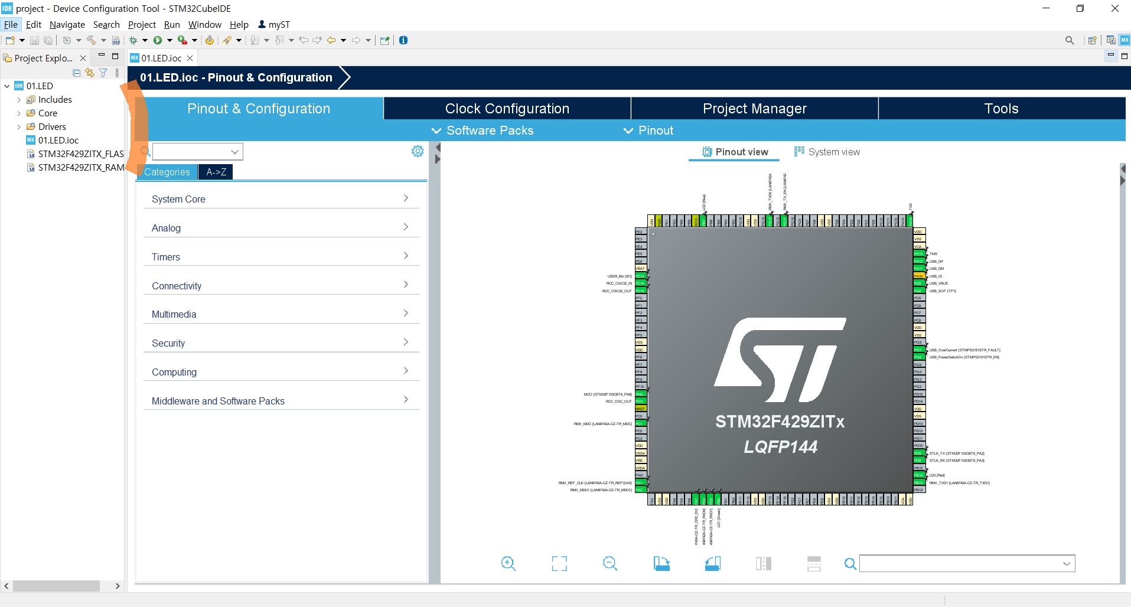Expand the System Core category
The image size is (1131, 607).
click(281, 199)
